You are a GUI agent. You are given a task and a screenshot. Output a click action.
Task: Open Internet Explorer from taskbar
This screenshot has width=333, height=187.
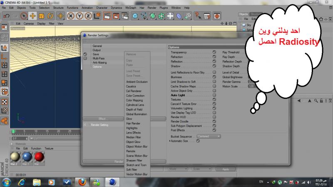(22, 182)
